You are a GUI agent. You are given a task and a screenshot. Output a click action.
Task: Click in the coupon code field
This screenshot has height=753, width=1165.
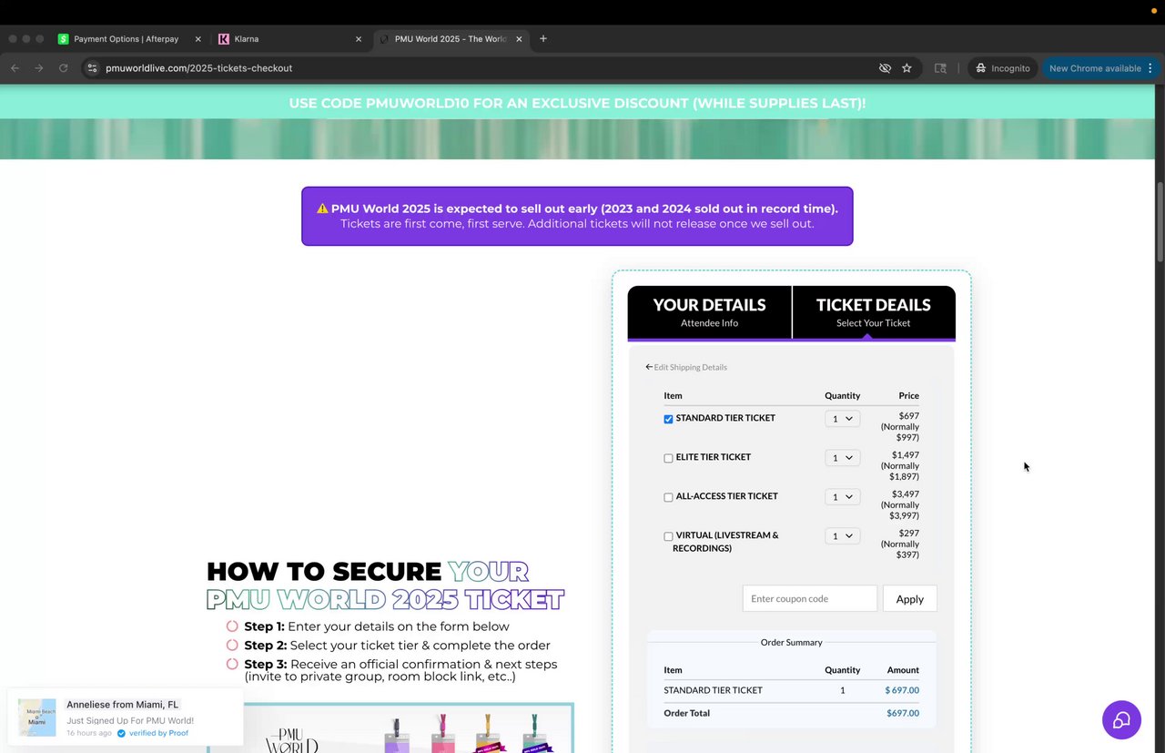[809, 598]
